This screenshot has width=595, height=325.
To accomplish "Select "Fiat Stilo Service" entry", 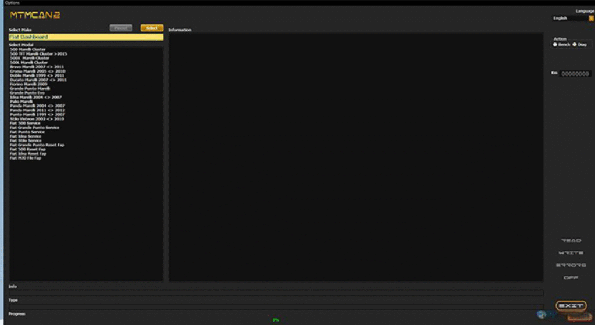I will pyautogui.click(x=26, y=140).
